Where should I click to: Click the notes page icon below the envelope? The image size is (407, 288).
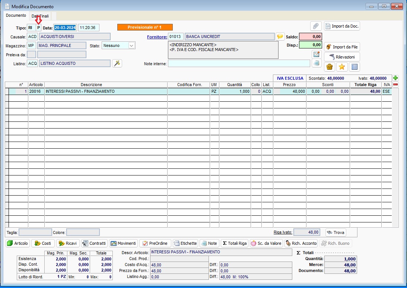pyautogui.click(x=316, y=63)
